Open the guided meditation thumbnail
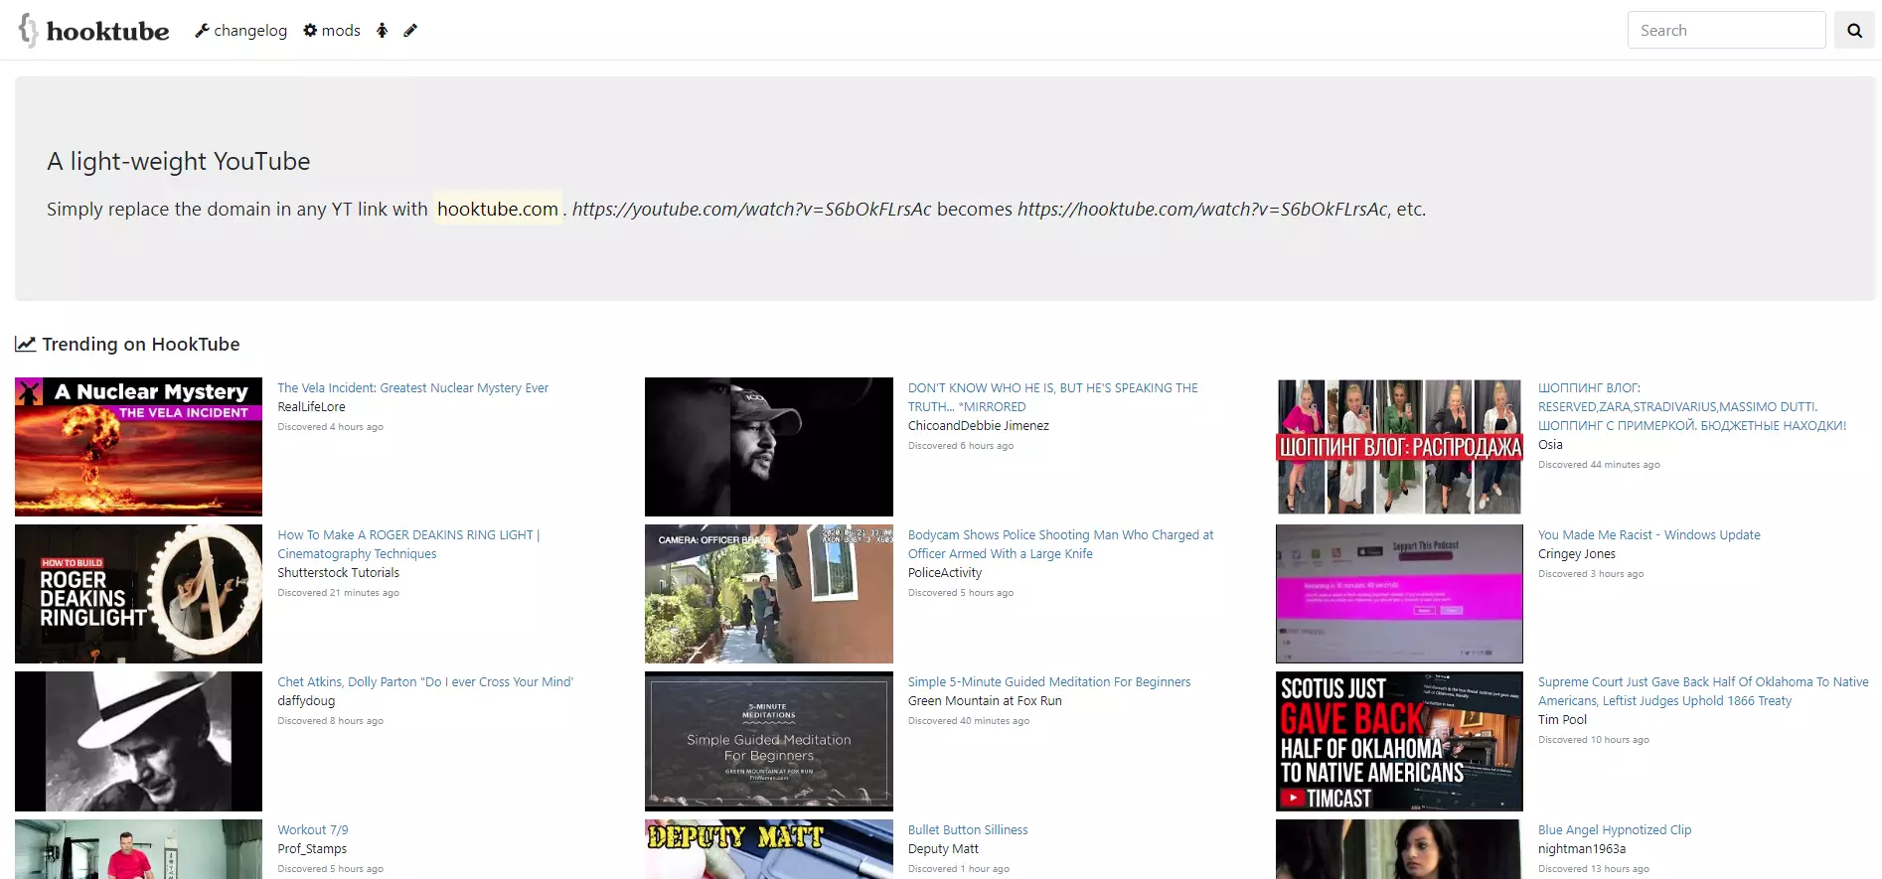1882x879 pixels. pyautogui.click(x=768, y=741)
